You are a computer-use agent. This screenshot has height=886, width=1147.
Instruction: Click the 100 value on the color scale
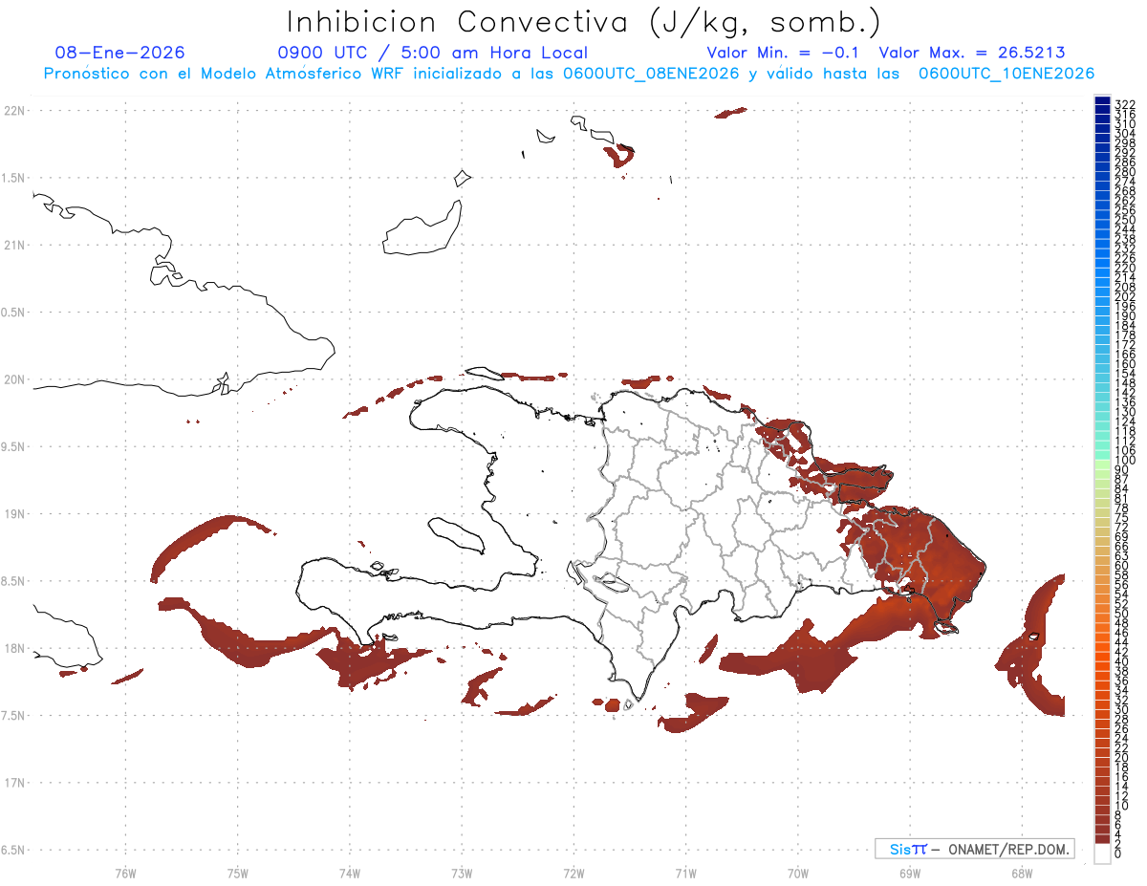(1125, 461)
